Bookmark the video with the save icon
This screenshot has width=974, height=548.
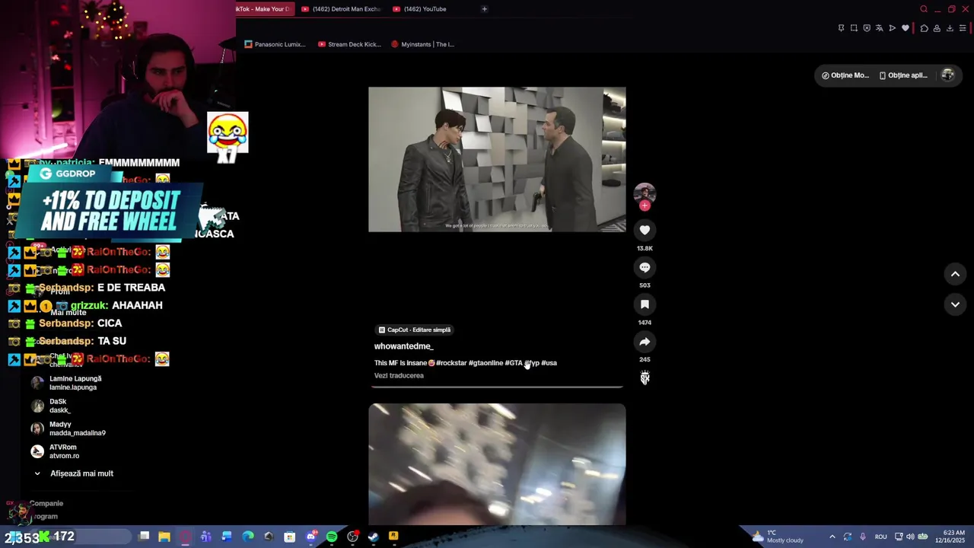pyautogui.click(x=645, y=304)
